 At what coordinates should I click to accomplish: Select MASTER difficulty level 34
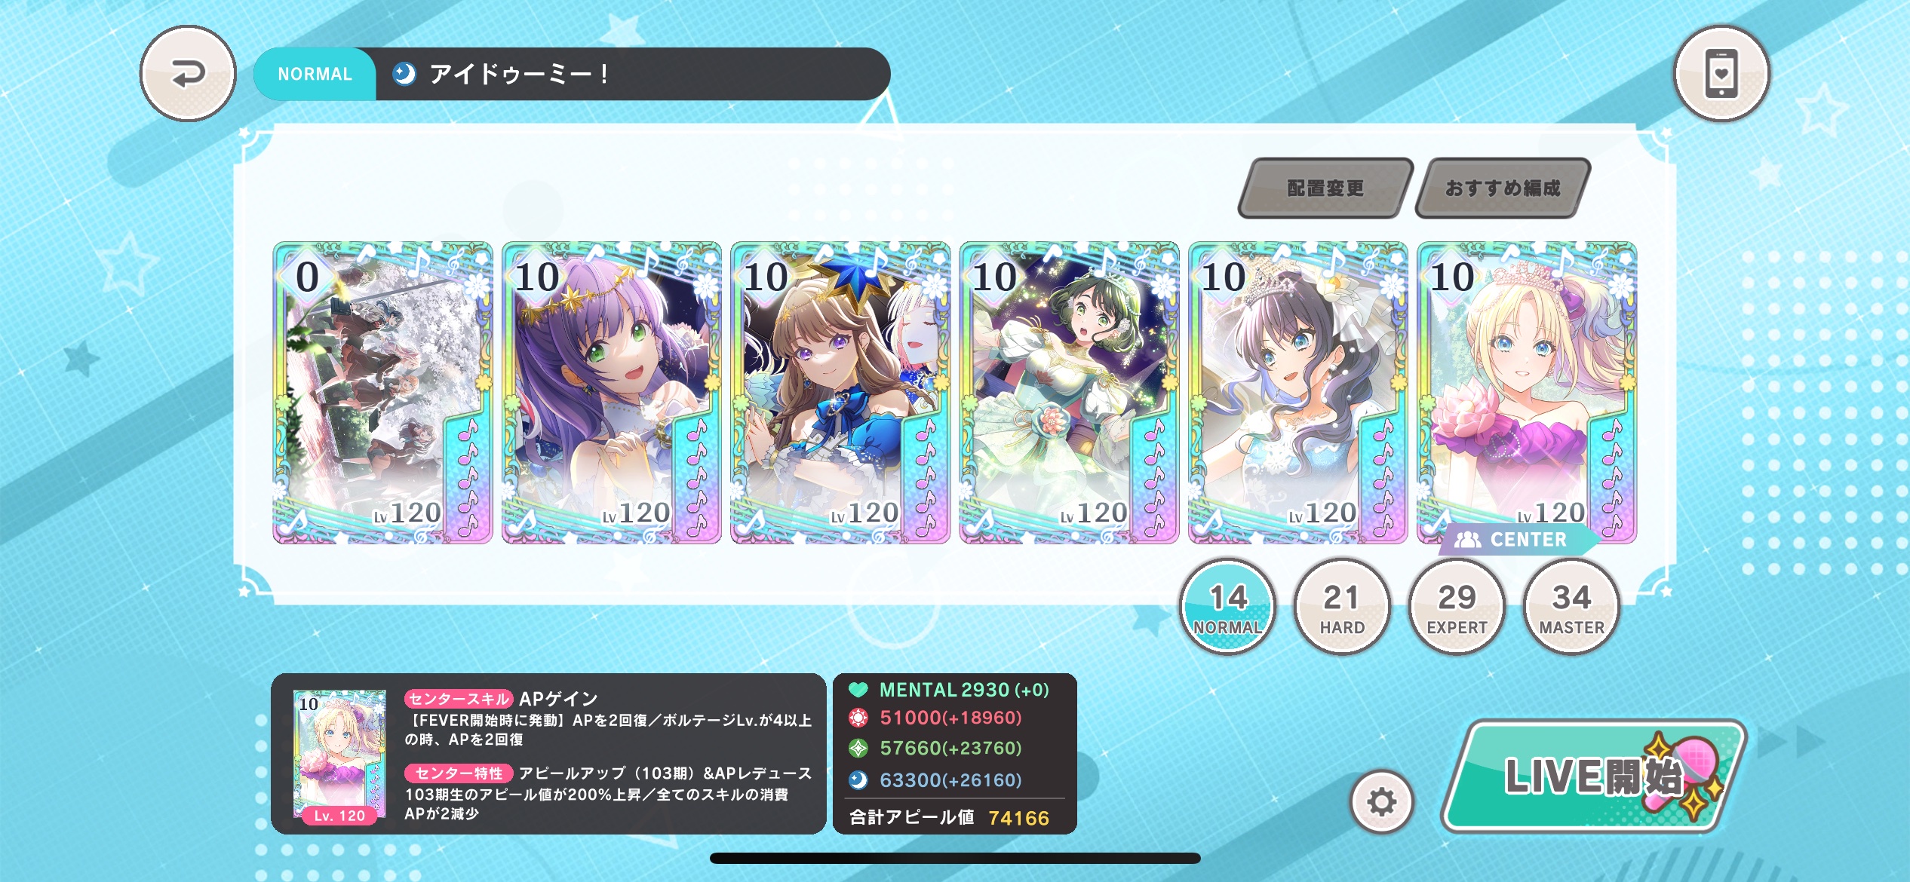pos(1571,608)
